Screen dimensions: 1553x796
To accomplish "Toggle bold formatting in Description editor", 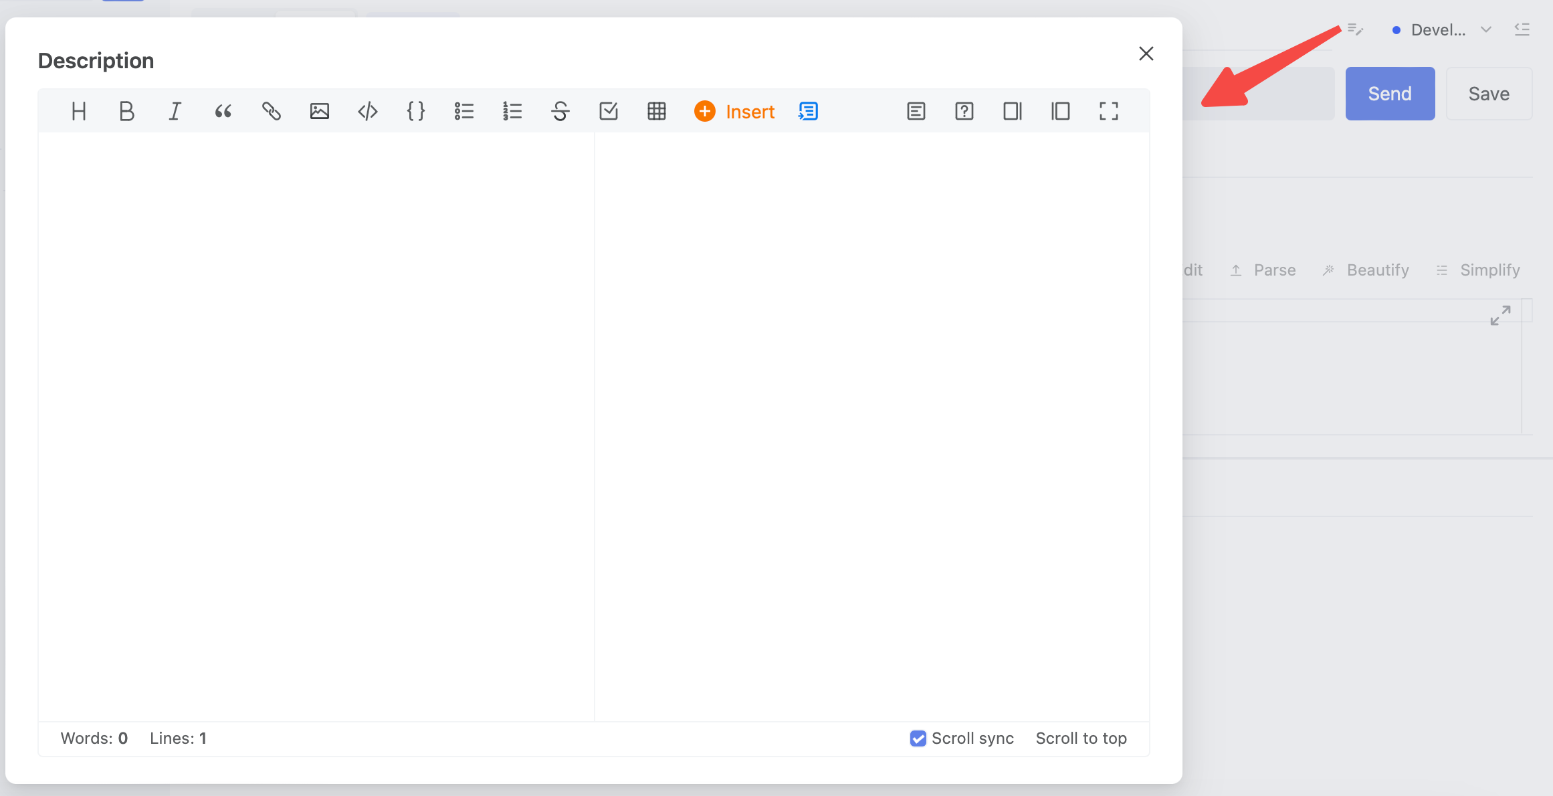I will tap(127, 111).
